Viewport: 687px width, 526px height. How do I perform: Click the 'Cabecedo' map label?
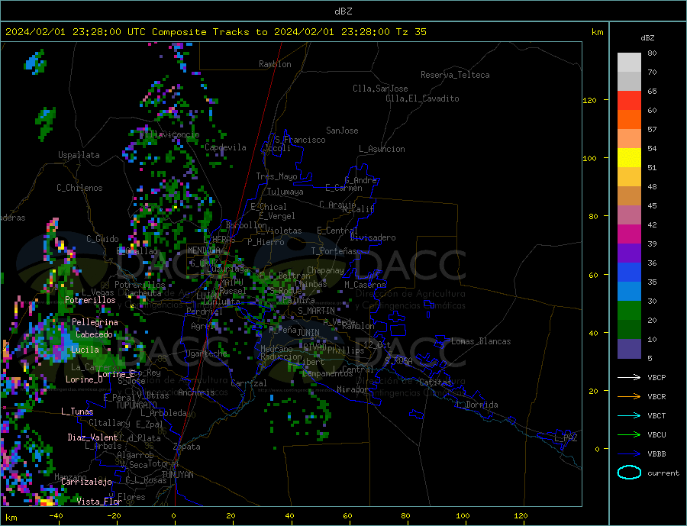94,334
